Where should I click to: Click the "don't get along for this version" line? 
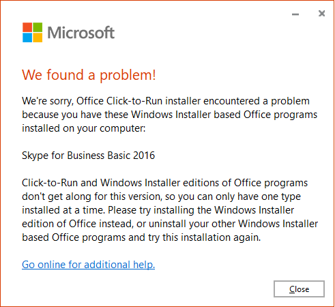tap(161, 196)
